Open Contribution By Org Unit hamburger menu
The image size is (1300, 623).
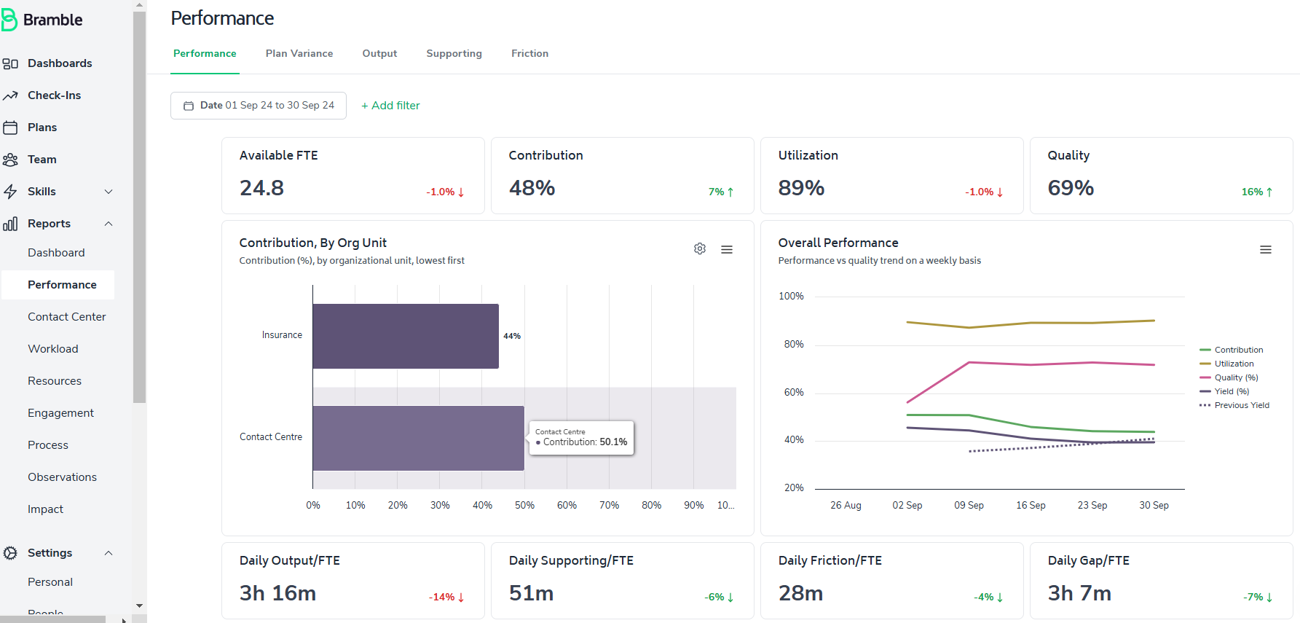coord(727,249)
